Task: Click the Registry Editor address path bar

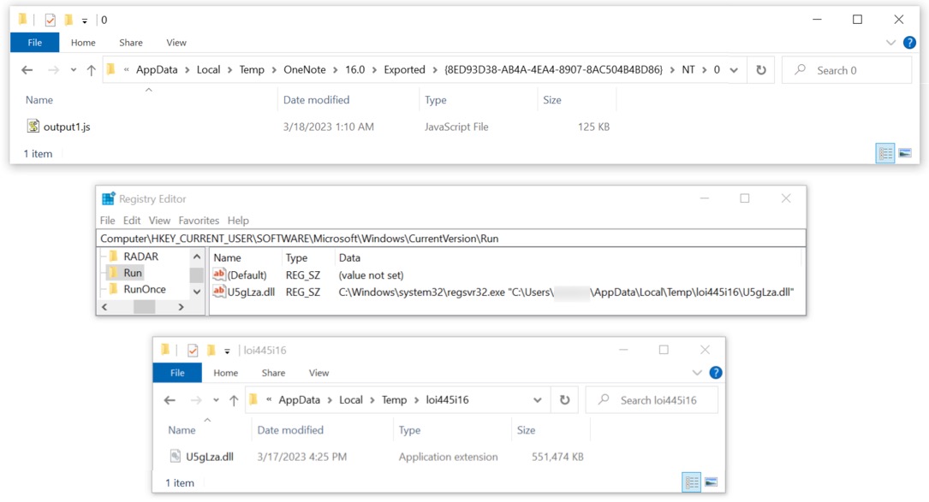Action: 451,239
